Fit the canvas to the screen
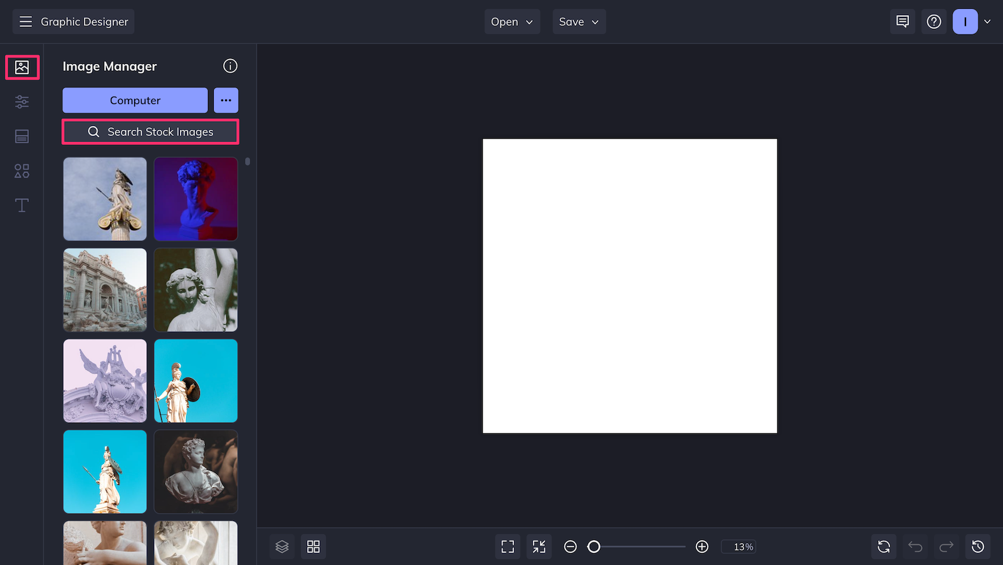This screenshot has width=1003, height=565. pyautogui.click(x=538, y=546)
